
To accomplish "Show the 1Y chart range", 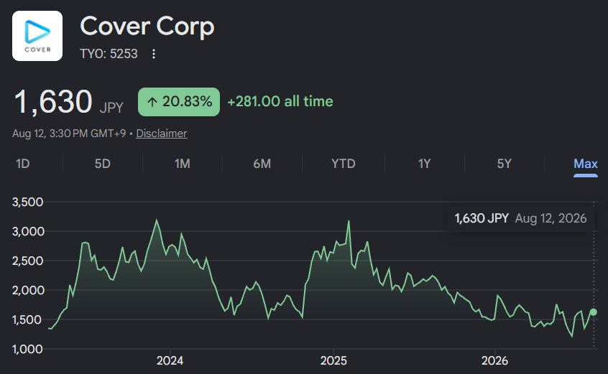I will [425, 164].
